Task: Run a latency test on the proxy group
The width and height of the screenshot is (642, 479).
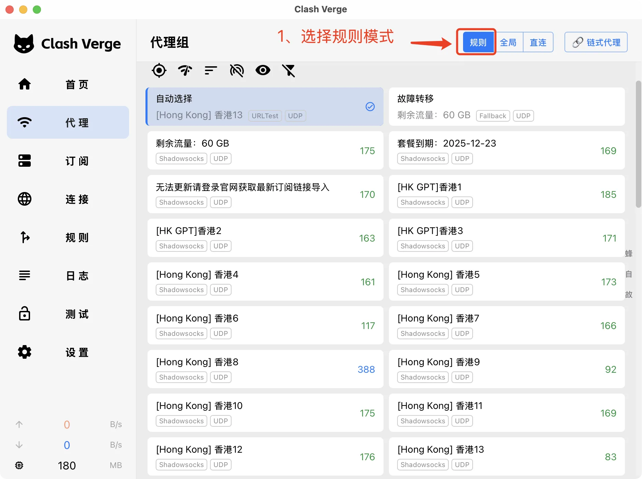Action: coord(185,71)
